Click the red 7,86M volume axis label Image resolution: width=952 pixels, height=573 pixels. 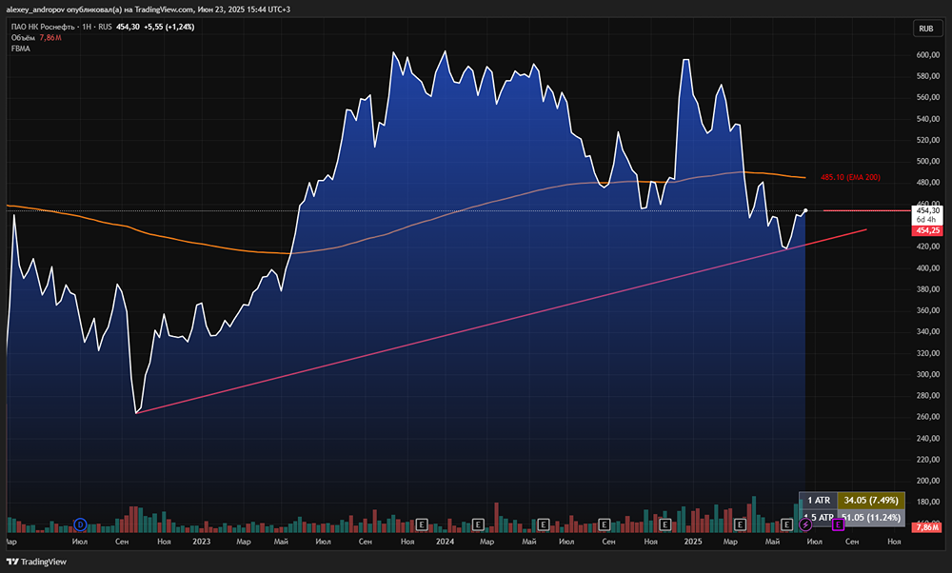point(927,527)
